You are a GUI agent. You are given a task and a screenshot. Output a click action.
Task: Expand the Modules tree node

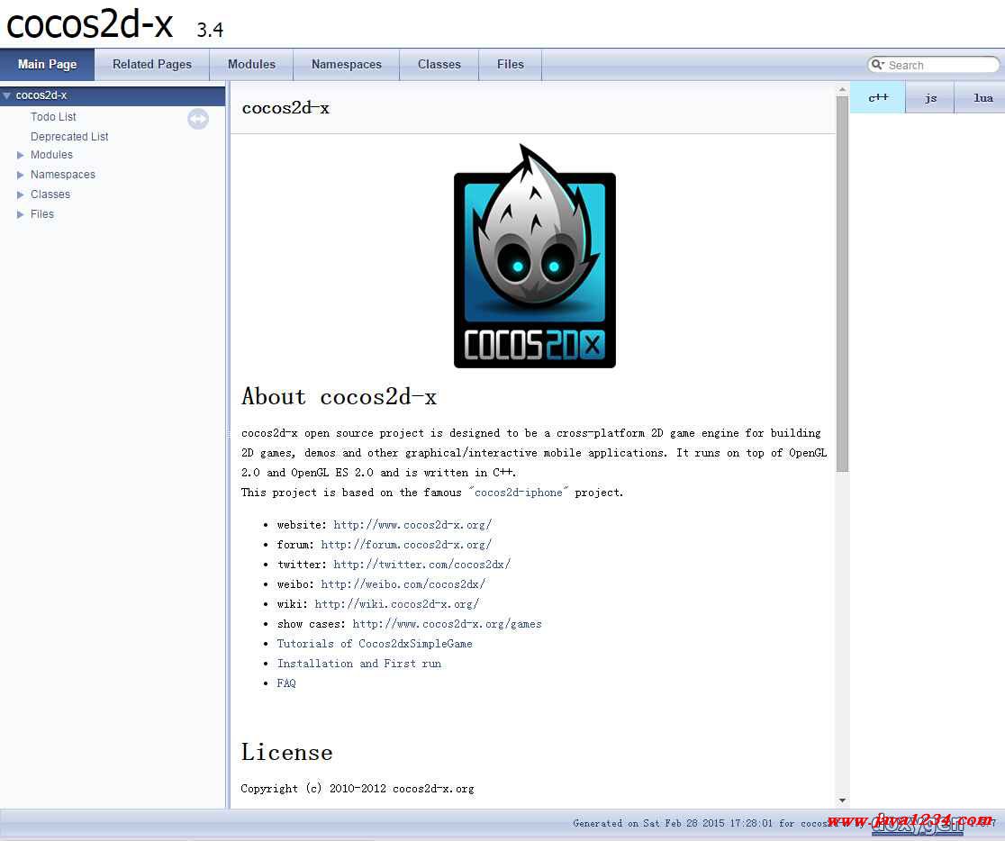tap(21, 155)
